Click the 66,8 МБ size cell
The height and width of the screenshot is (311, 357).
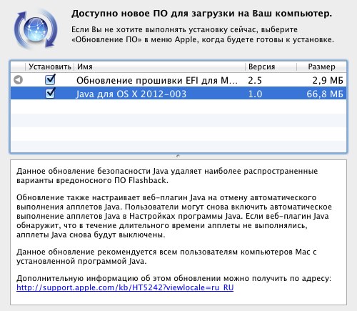point(325,94)
